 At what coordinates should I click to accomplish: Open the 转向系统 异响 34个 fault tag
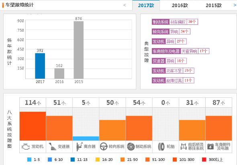171,32
